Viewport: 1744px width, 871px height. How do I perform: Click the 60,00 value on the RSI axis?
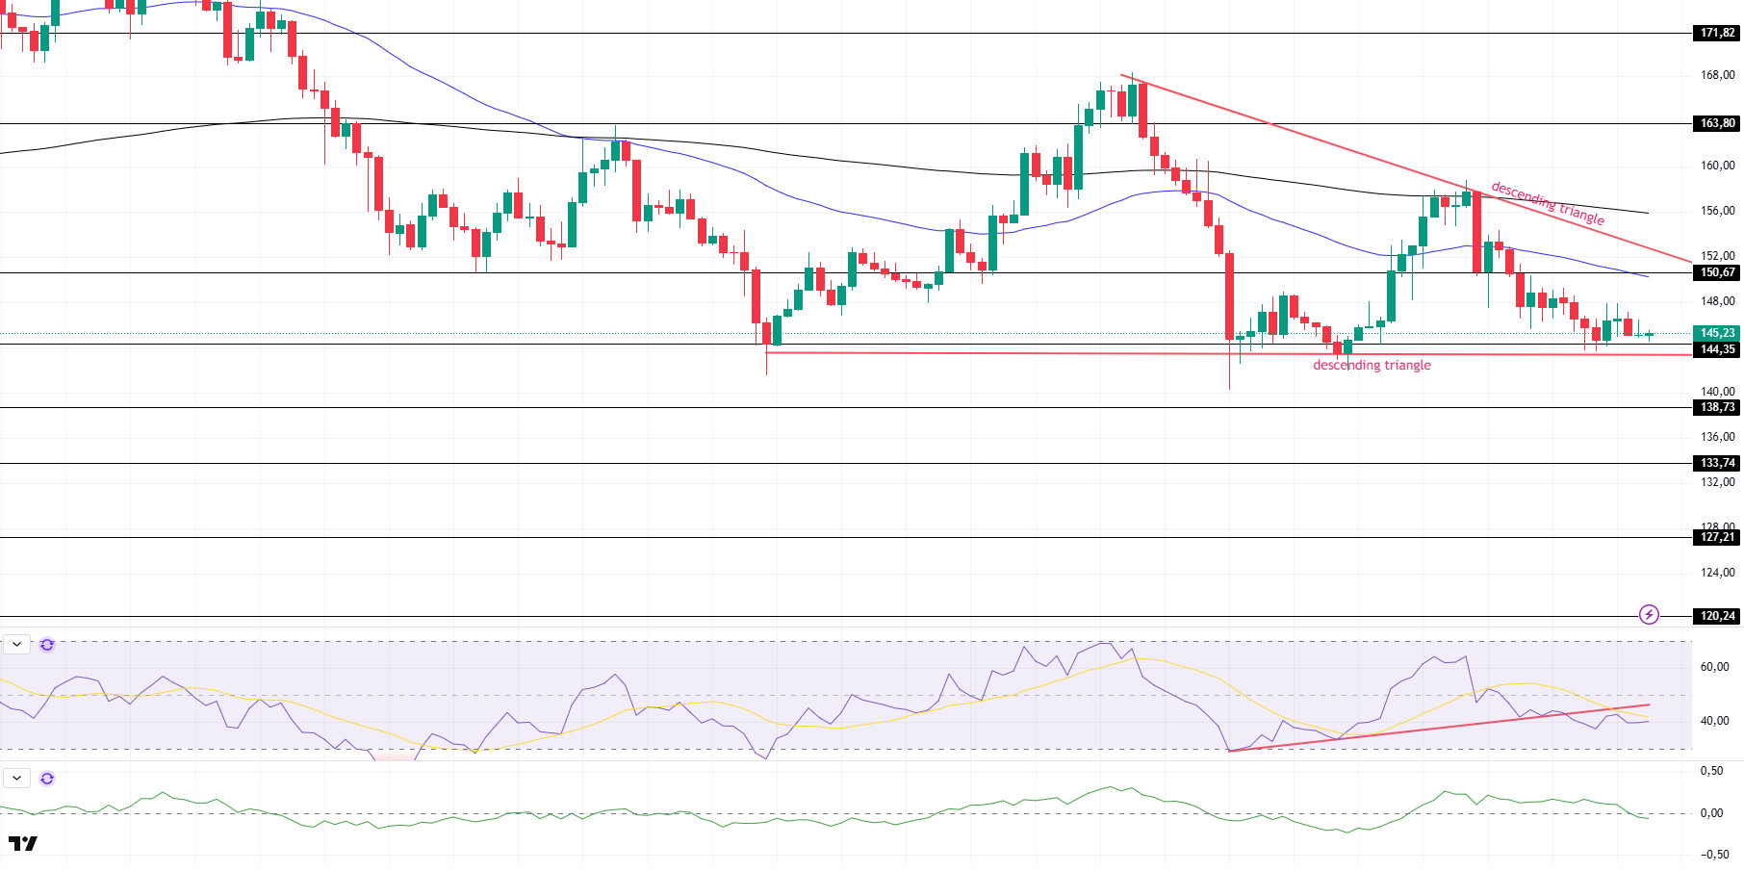tap(1714, 667)
